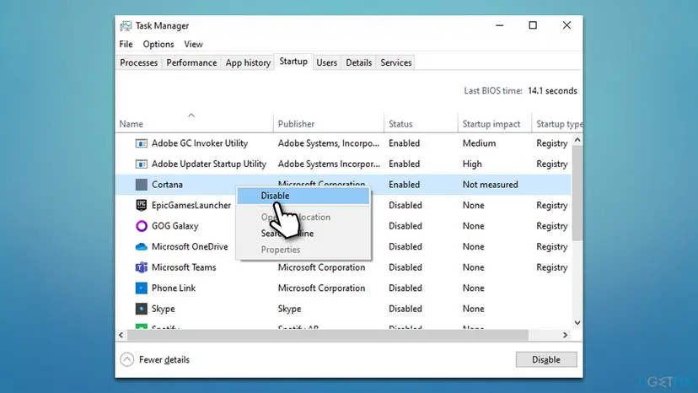Switch to the App history tab

(248, 62)
